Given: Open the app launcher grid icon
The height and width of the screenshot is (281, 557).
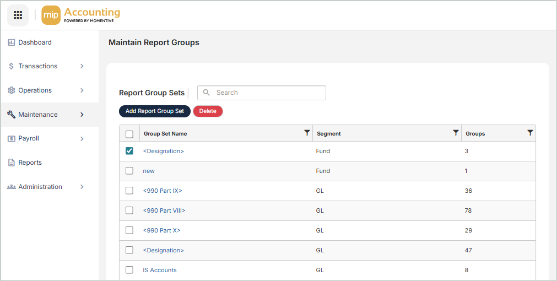Looking at the screenshot, I should (x=18, y=15).
